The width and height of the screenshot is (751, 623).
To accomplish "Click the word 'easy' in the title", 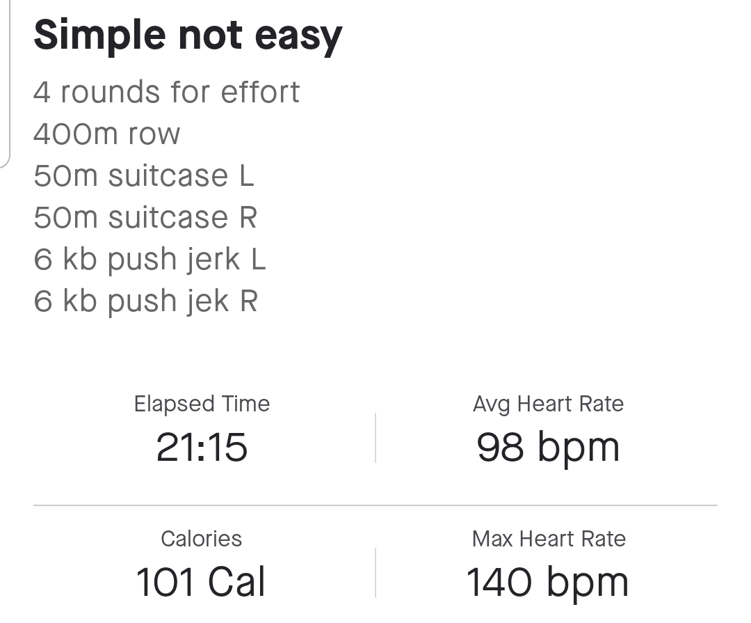I will point(298,38).
